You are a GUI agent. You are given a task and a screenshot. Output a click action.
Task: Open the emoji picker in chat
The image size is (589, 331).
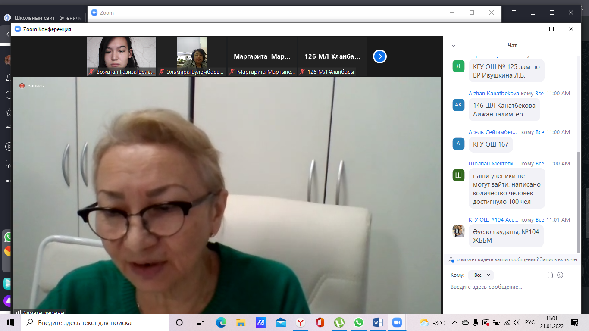pos(560,275)
